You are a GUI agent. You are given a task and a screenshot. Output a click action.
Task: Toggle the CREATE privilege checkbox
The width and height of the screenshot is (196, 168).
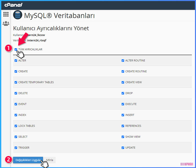coord(16,71)
